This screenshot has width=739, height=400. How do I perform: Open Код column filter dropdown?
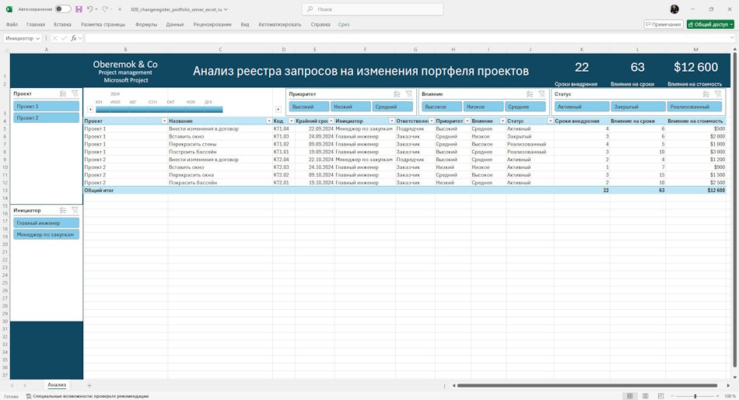click(x=291, y=121)
